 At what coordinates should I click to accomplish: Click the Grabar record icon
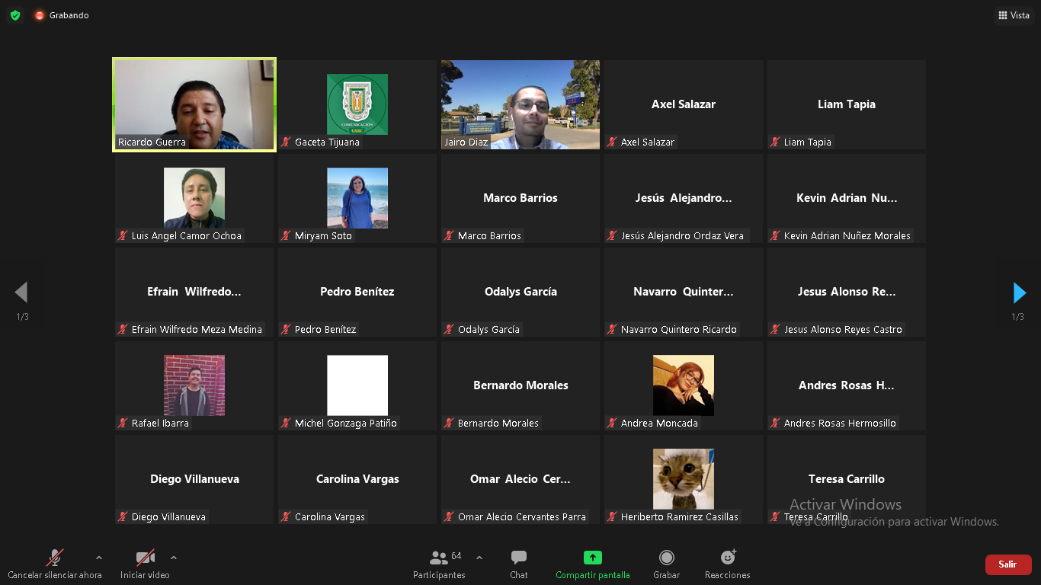(667, 558)
